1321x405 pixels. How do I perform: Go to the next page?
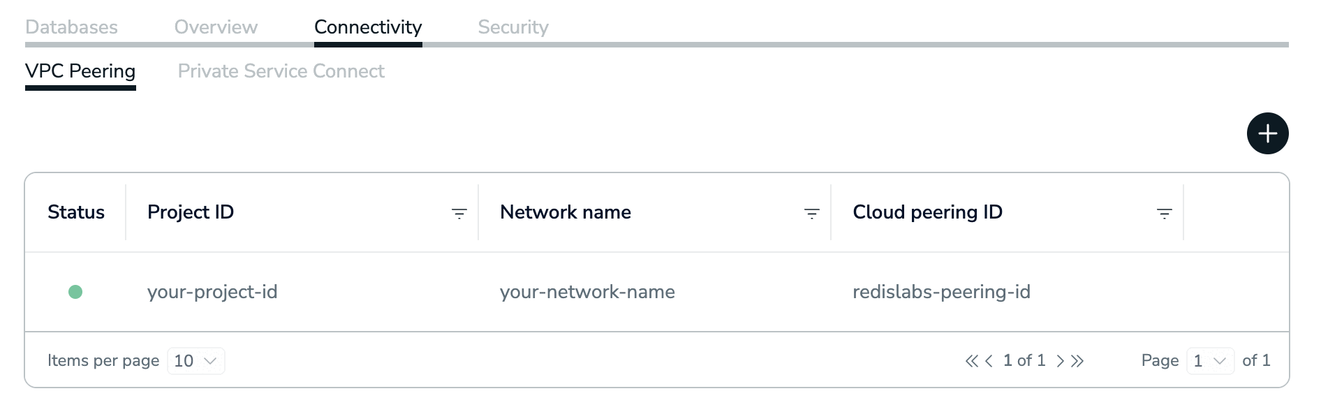(x=1060, y=361)
